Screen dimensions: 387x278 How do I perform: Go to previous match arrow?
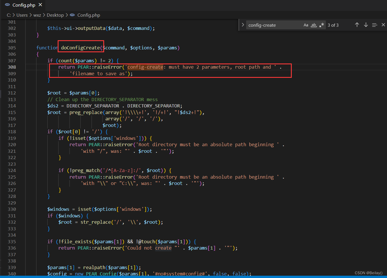[357, 25]
